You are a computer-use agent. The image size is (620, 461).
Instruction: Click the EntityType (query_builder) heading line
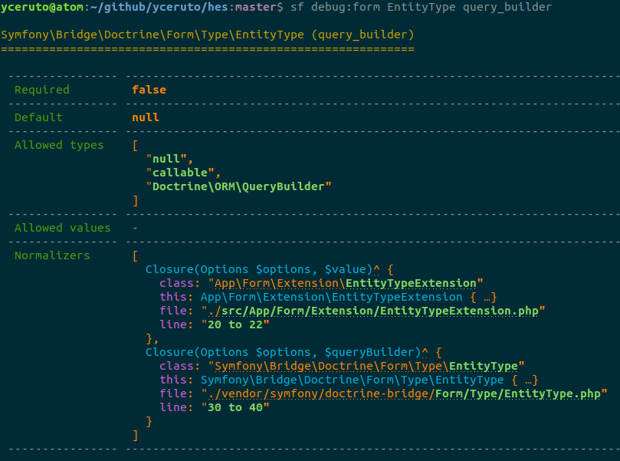[x=208, y=35]
